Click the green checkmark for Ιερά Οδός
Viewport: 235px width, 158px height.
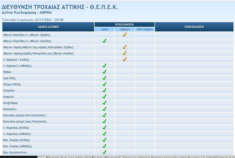point(104,78)
